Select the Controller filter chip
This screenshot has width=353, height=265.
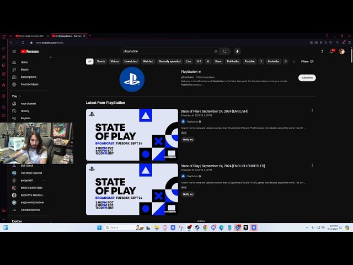pos(274,61)
